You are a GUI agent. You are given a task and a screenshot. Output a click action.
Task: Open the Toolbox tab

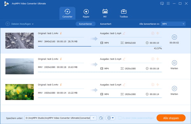coord(124,13)
